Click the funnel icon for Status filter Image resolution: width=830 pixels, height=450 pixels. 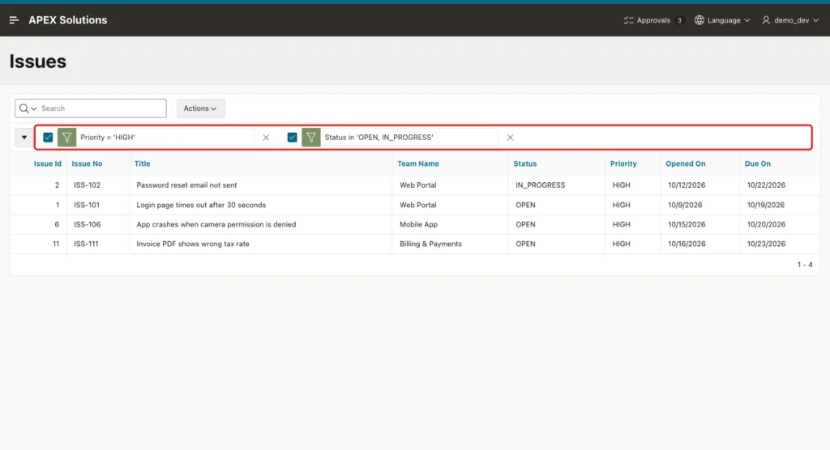point(310,138)
